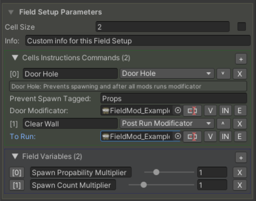Click the IN button in Door Modificator row
Viewport: 256px width, 201px height.
(225, 111)
